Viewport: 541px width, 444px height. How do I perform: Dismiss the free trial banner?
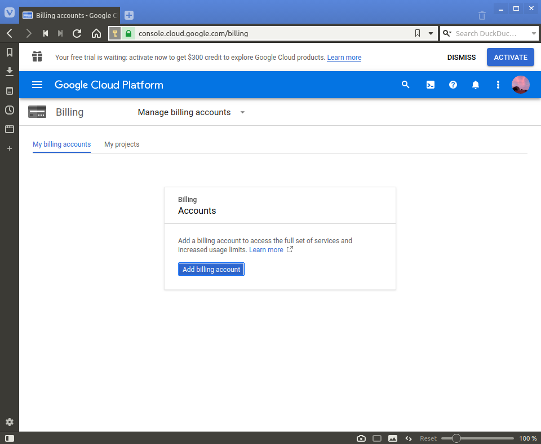tap(462, 58)
